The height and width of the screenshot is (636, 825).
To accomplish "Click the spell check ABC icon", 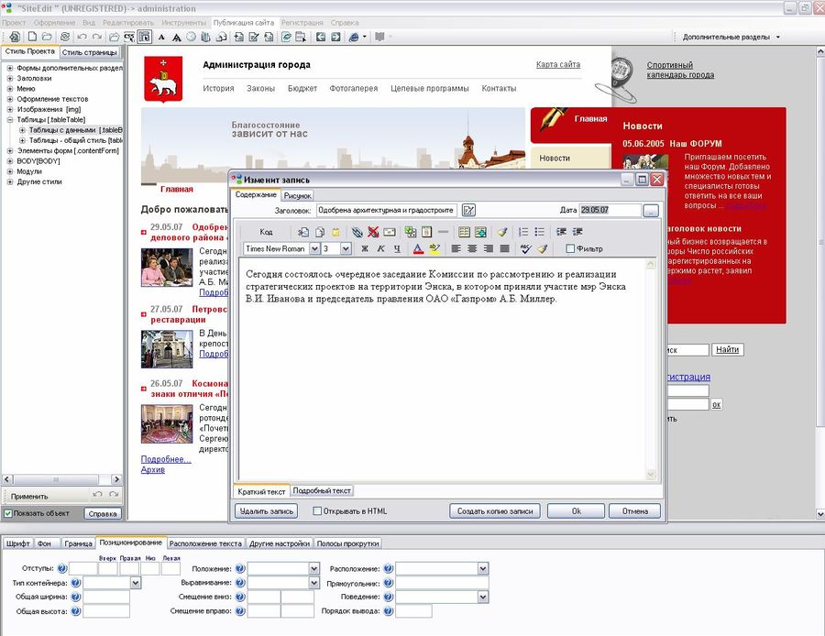I will click(525, 249).
